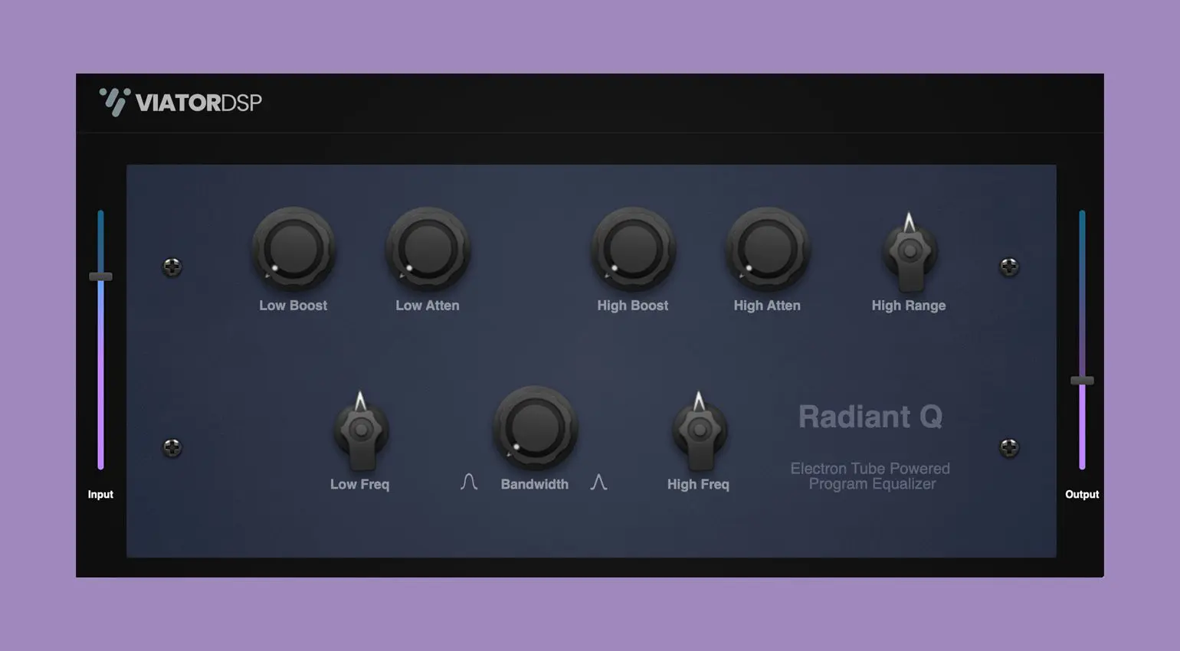The height and width of the screenshot is (651, 1180).
Task: Click the Low Boost knob
Action: (x=293, y=250)
